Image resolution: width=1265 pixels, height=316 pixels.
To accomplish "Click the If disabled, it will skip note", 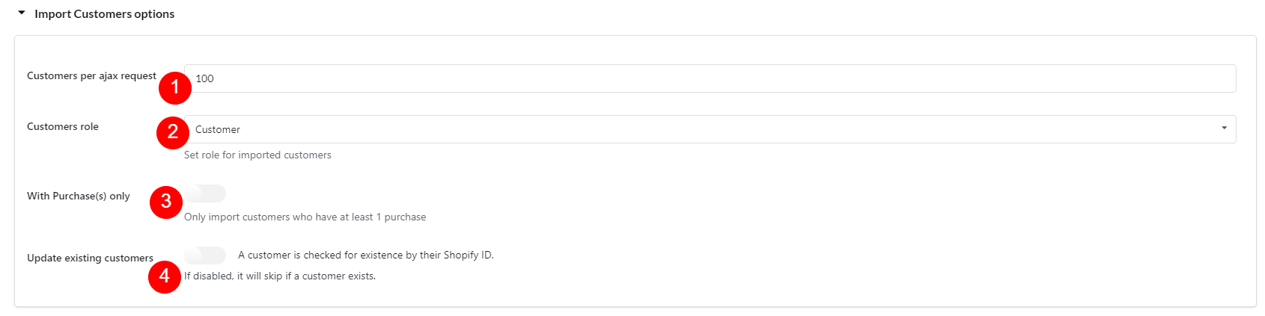I will click(x=280, y=276).
